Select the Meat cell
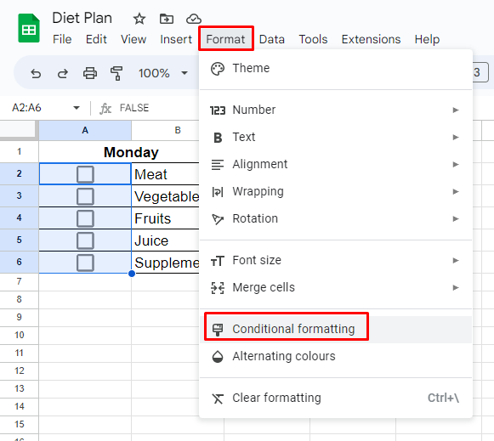This screenshot has height=441, width=494. 166,174
